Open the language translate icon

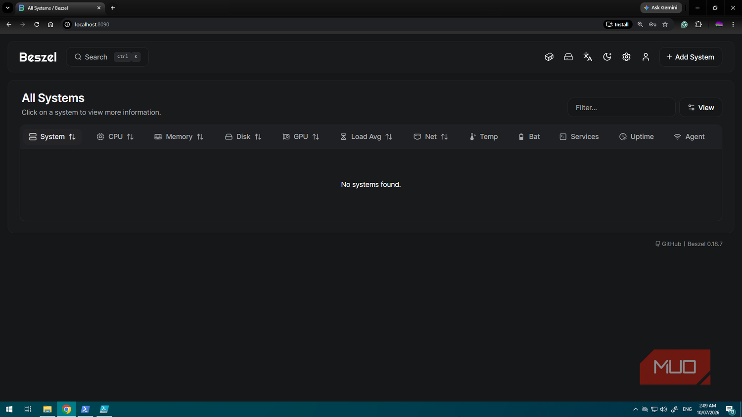click(x=588, y=57)
